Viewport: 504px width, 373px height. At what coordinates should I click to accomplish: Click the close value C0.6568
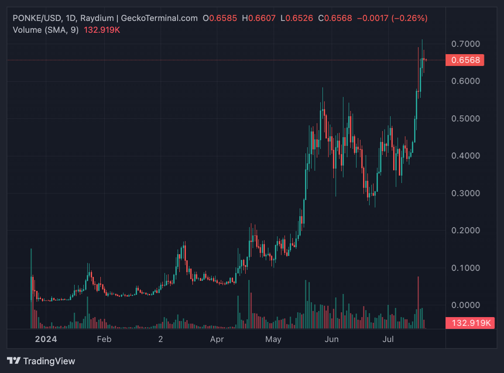point(335,18)
